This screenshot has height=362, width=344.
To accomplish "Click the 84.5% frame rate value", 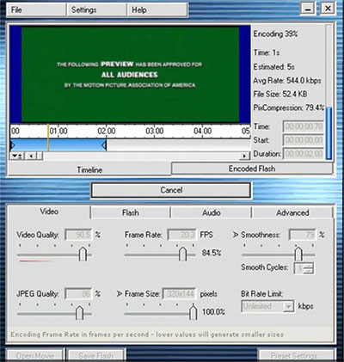I will (x=212, y=253).
